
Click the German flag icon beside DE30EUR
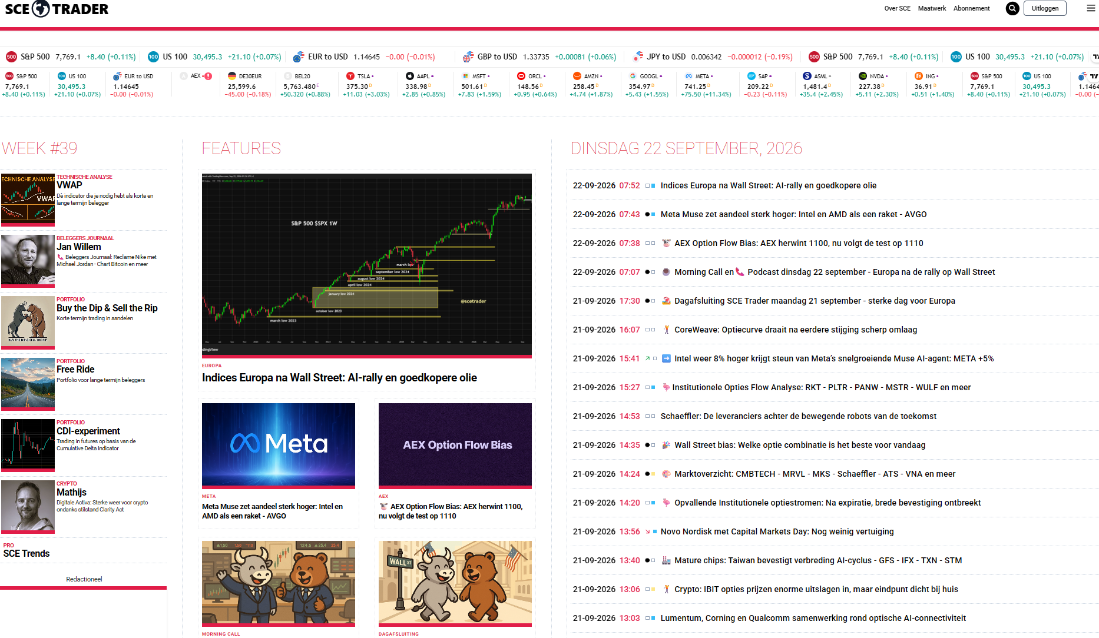tap(232, 76)
